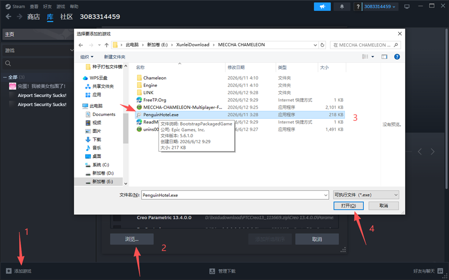Screen dimensions: 449x280
Task: Click the Steam Big Picture monitor icon
Action: [x=406, y=7]
